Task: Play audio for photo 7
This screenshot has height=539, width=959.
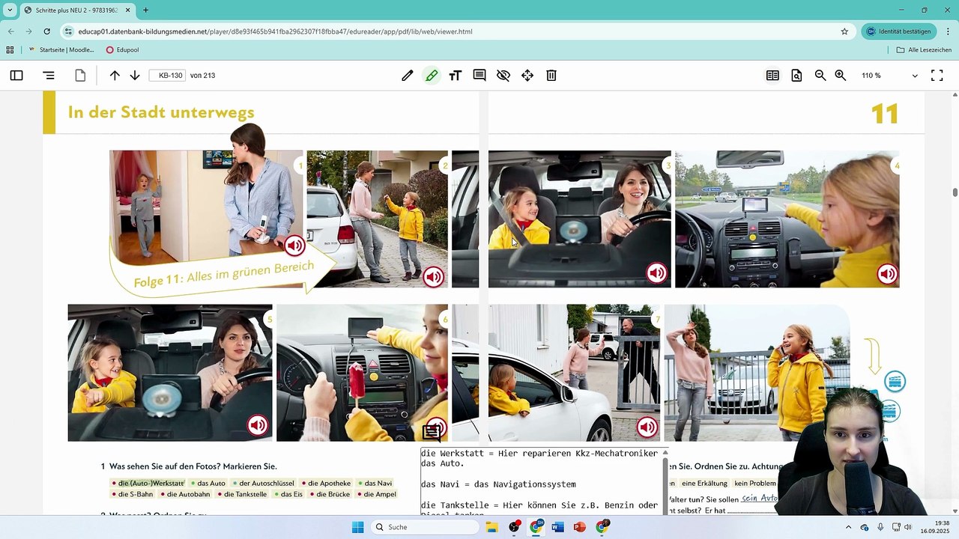Action: [x=647, y=427]
